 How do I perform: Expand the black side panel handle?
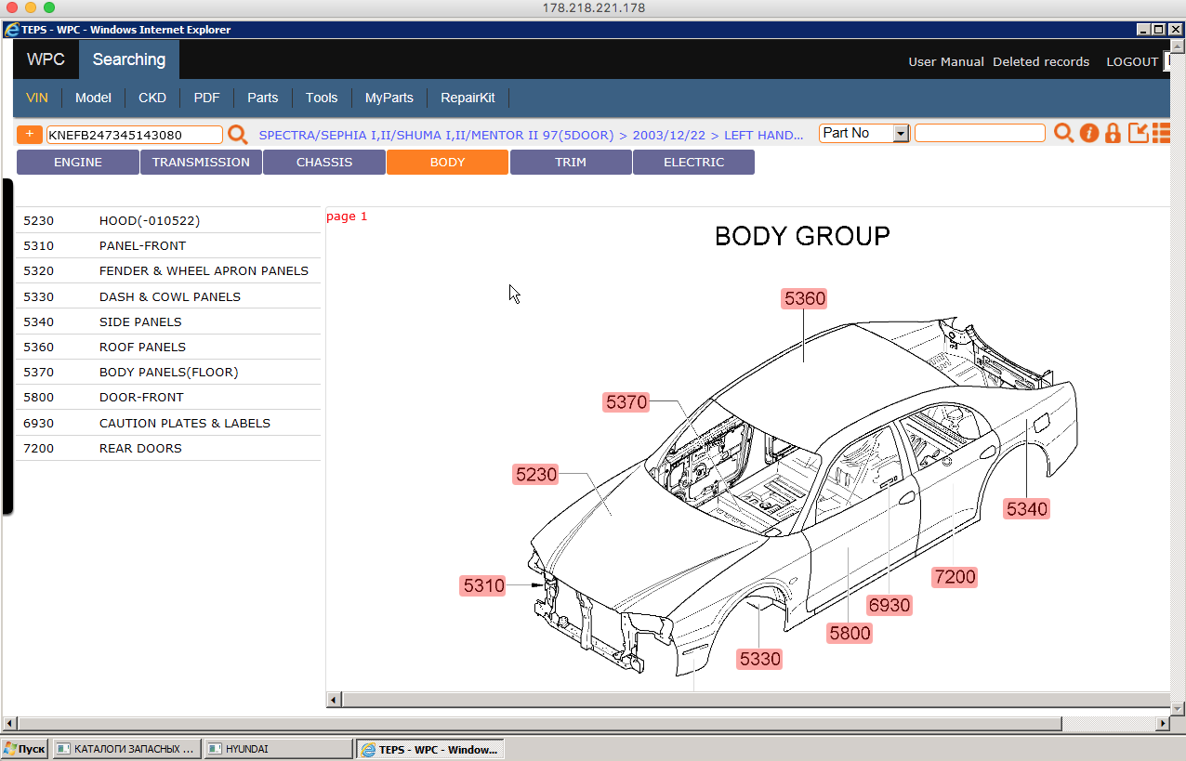[7, 346]
